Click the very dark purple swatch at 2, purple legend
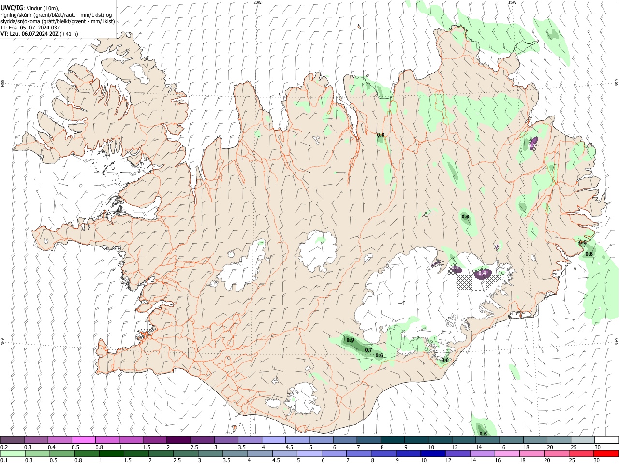Viewport: 619px width, 464px height. tap(178, 440)
